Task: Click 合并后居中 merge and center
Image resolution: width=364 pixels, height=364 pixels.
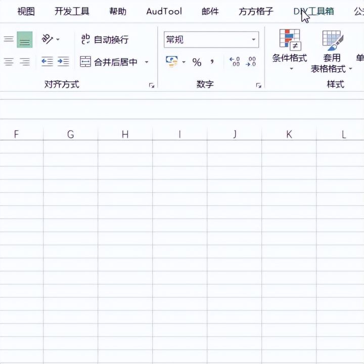Action: pyautogui.click(x=108, y=62)
